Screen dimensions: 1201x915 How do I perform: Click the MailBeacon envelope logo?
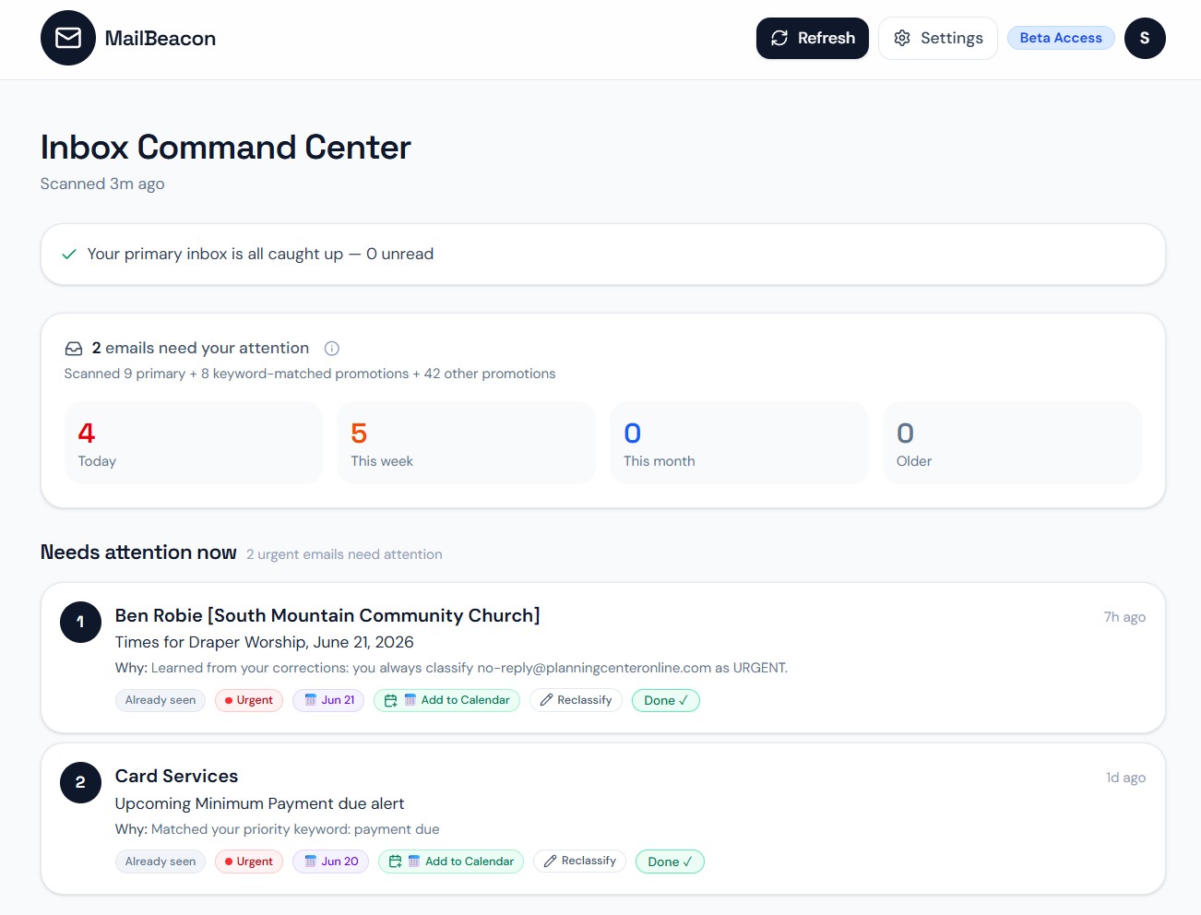pyautogui.click(x=68, y=38)
